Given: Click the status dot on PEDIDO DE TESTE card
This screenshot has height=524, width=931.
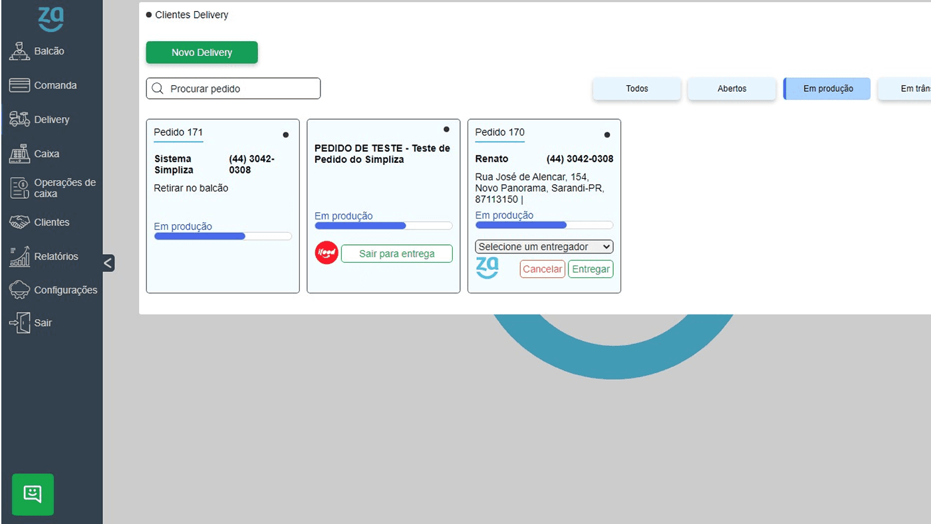Looking at the screenshot, I should [x=446, y=130].
